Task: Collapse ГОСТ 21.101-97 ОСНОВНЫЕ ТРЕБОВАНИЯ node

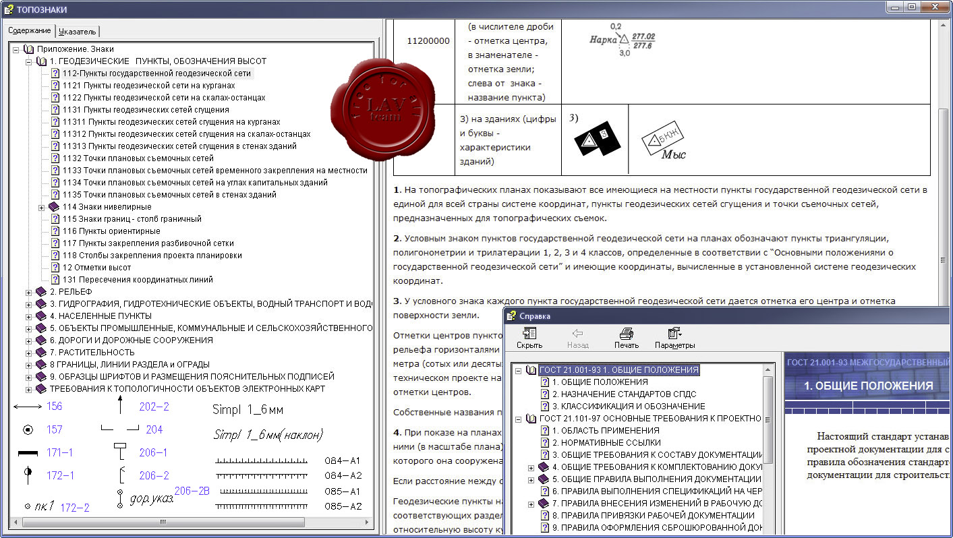Action: tap(518, 419)
